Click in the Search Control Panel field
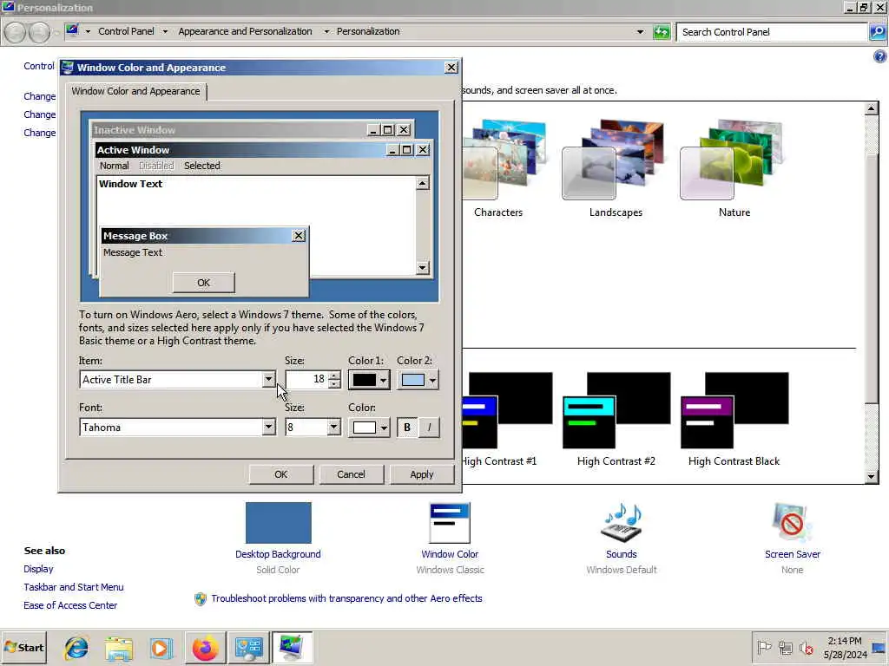The height and width of the screenshot is (666, 889). 772,32
